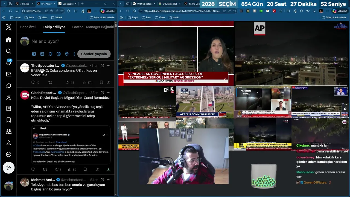Click split screen icon in X window toolbar

[76, 11]
